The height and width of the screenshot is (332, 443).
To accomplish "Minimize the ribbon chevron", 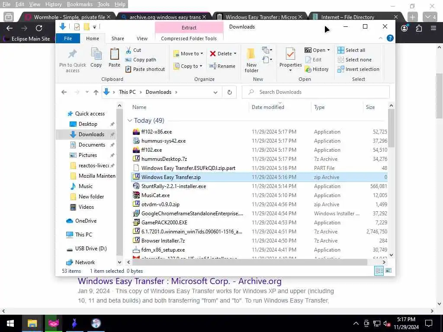I will [x=381, y=38].
